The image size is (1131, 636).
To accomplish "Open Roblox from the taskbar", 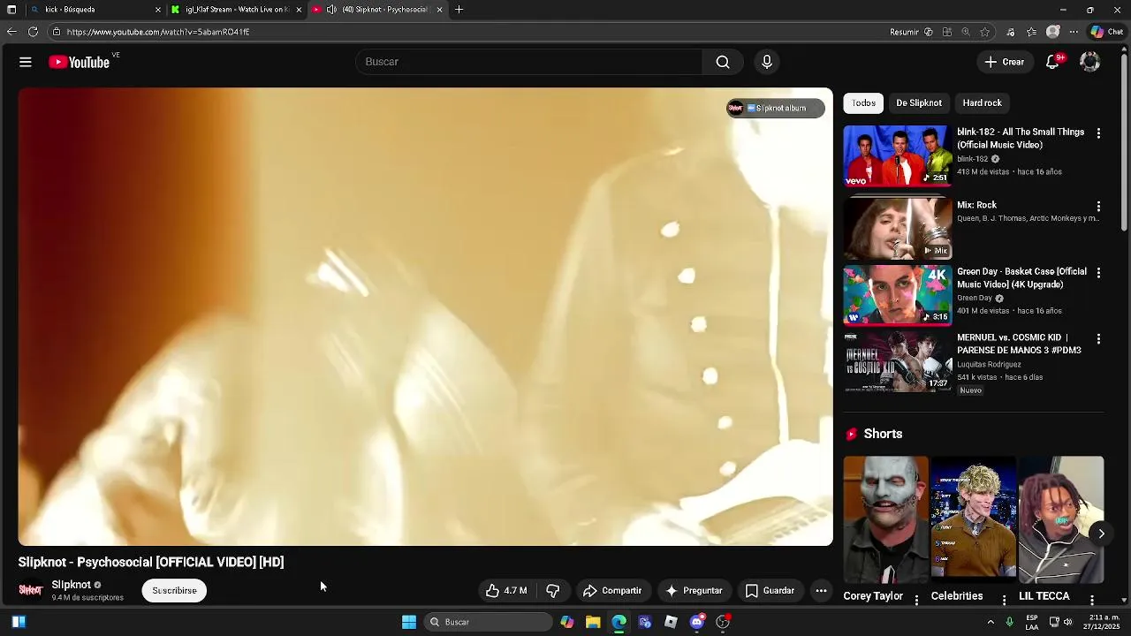I will 671,622.
